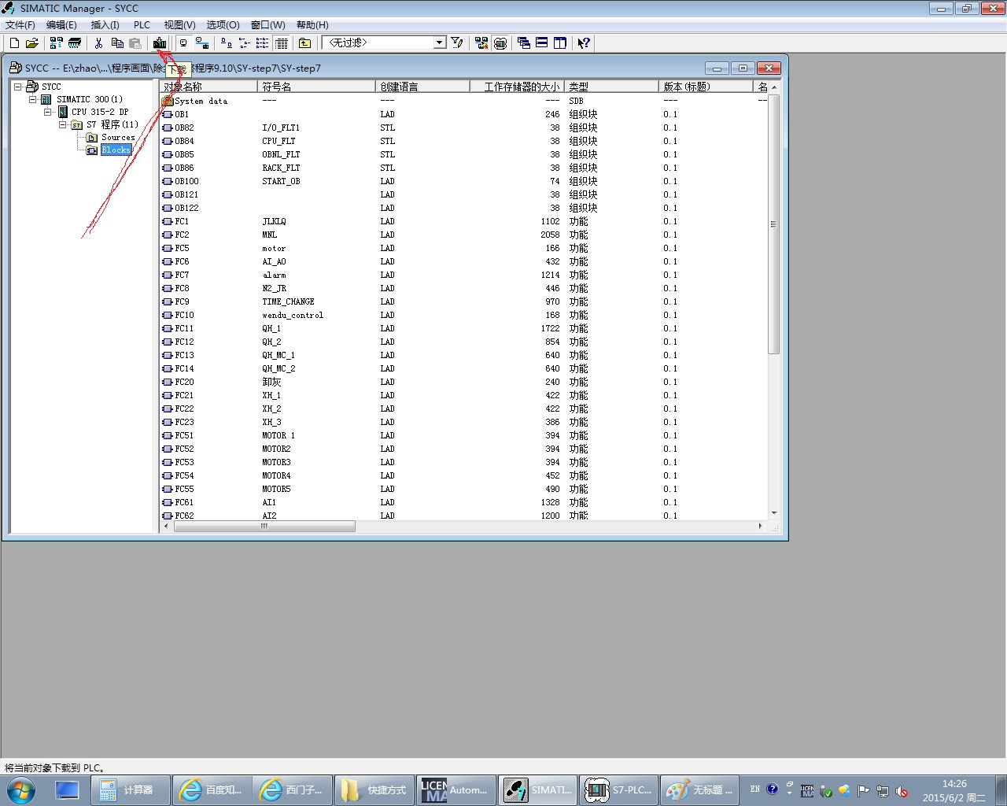The height and width of the screenshot is (806, 1007).
Task: Open the <无过滤> filter dropdown
Action: [x=440, y=43]
